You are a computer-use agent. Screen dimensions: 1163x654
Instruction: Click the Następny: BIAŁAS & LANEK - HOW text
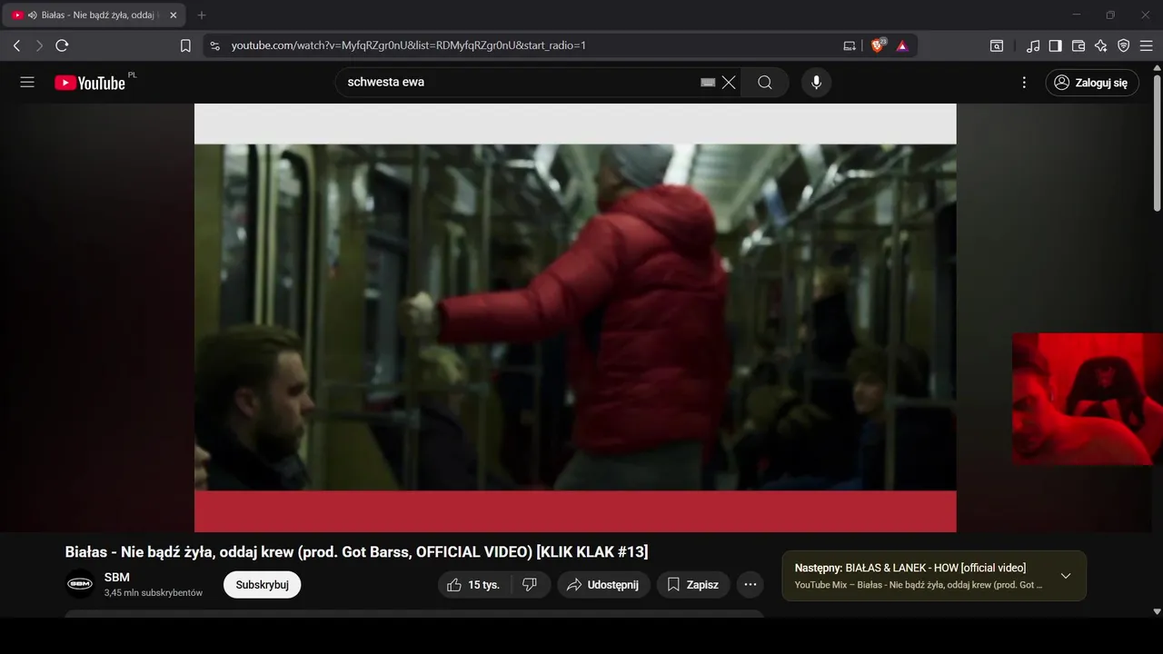pyautogui.click(x=910, y=568)
